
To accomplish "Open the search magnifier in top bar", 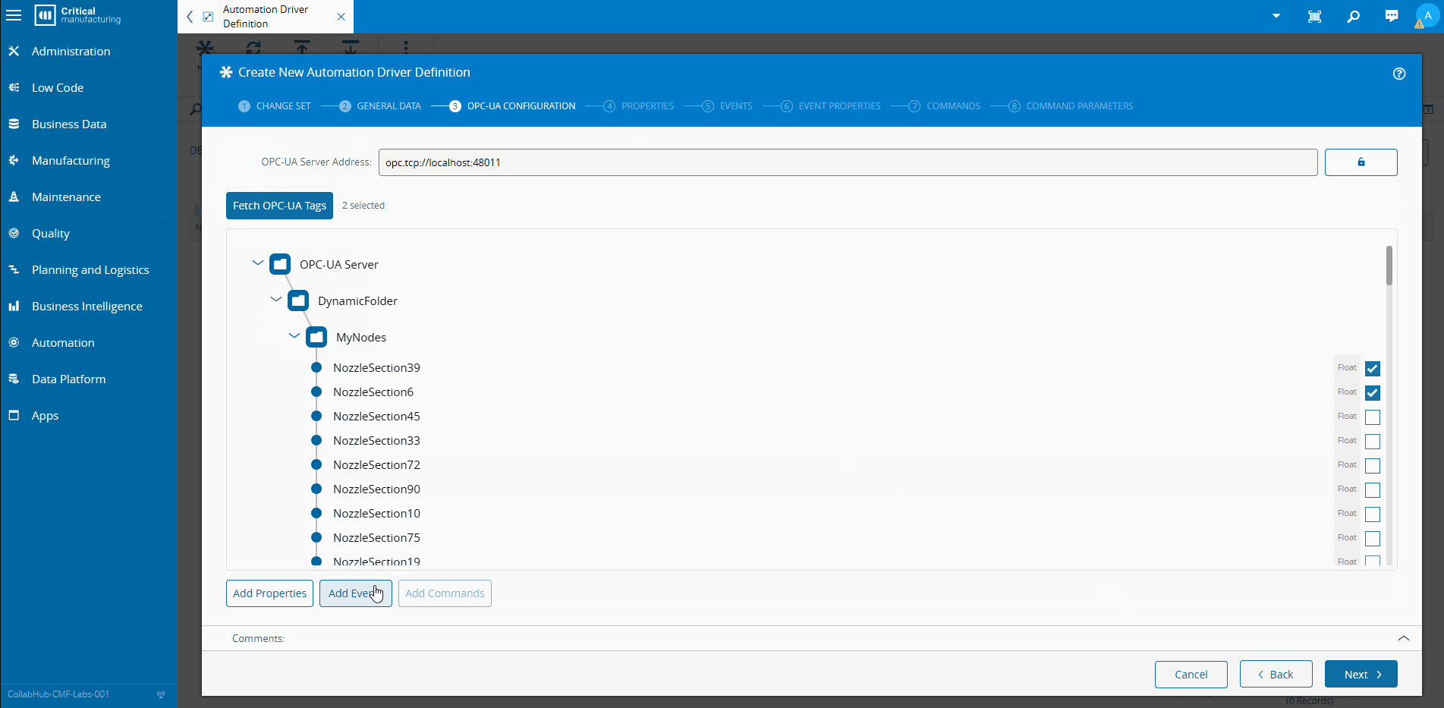I will coord(1353,16).
